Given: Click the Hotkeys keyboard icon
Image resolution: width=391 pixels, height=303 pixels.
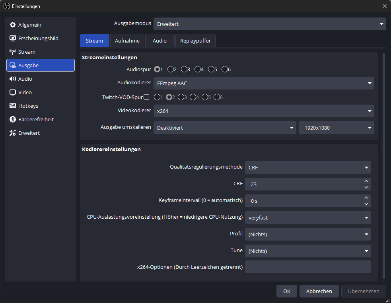Looking at the screenshot, I should point(13,106).
